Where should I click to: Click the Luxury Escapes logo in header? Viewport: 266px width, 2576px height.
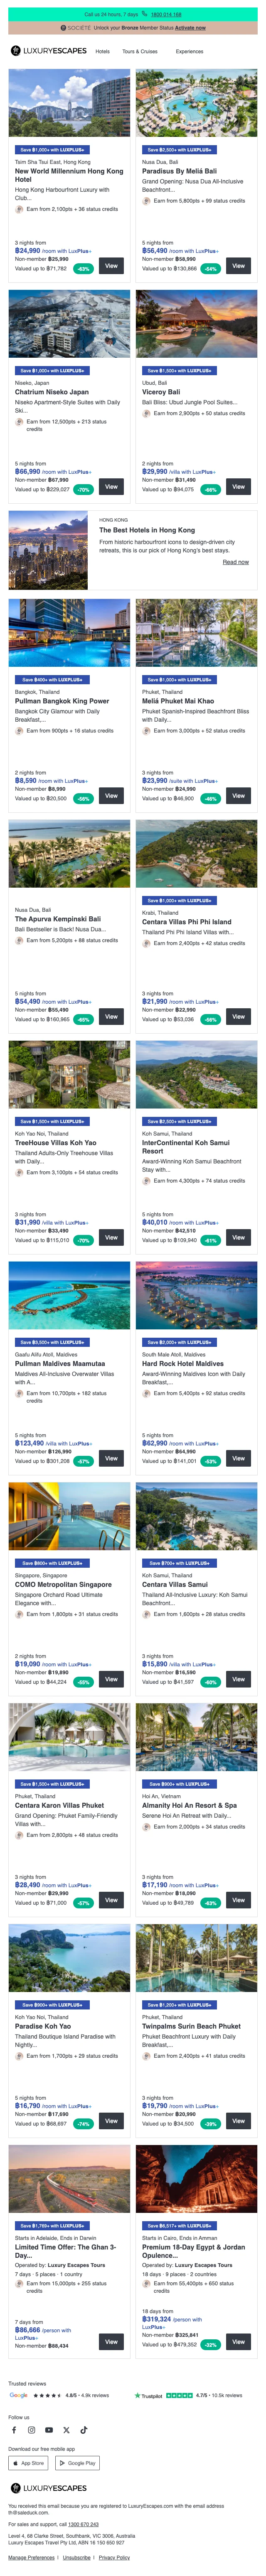click(x=48, y=51)
